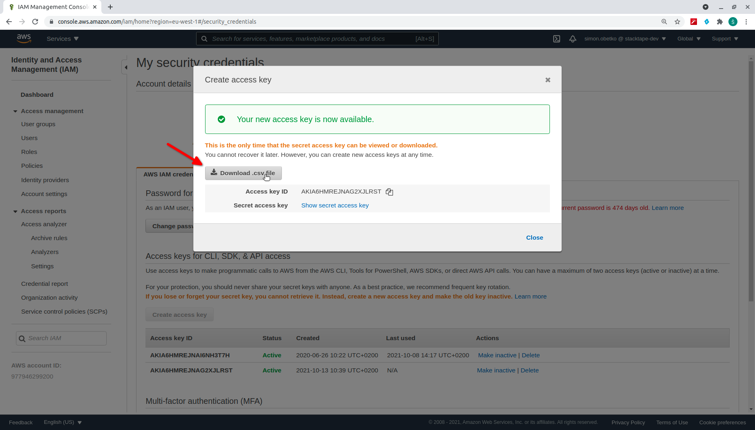Copy the access key ID to clipboard
The width and height of the screenshot is (755, 430).
click(x=389, y=192)
